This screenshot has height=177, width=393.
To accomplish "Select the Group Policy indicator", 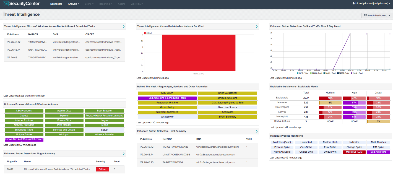I will click(x=167, y=107).
